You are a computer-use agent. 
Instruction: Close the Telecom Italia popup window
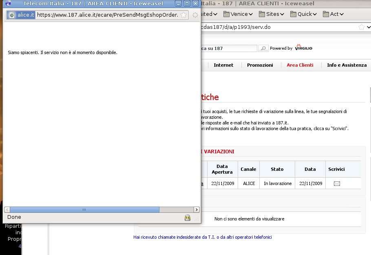[x=195, y=4]
